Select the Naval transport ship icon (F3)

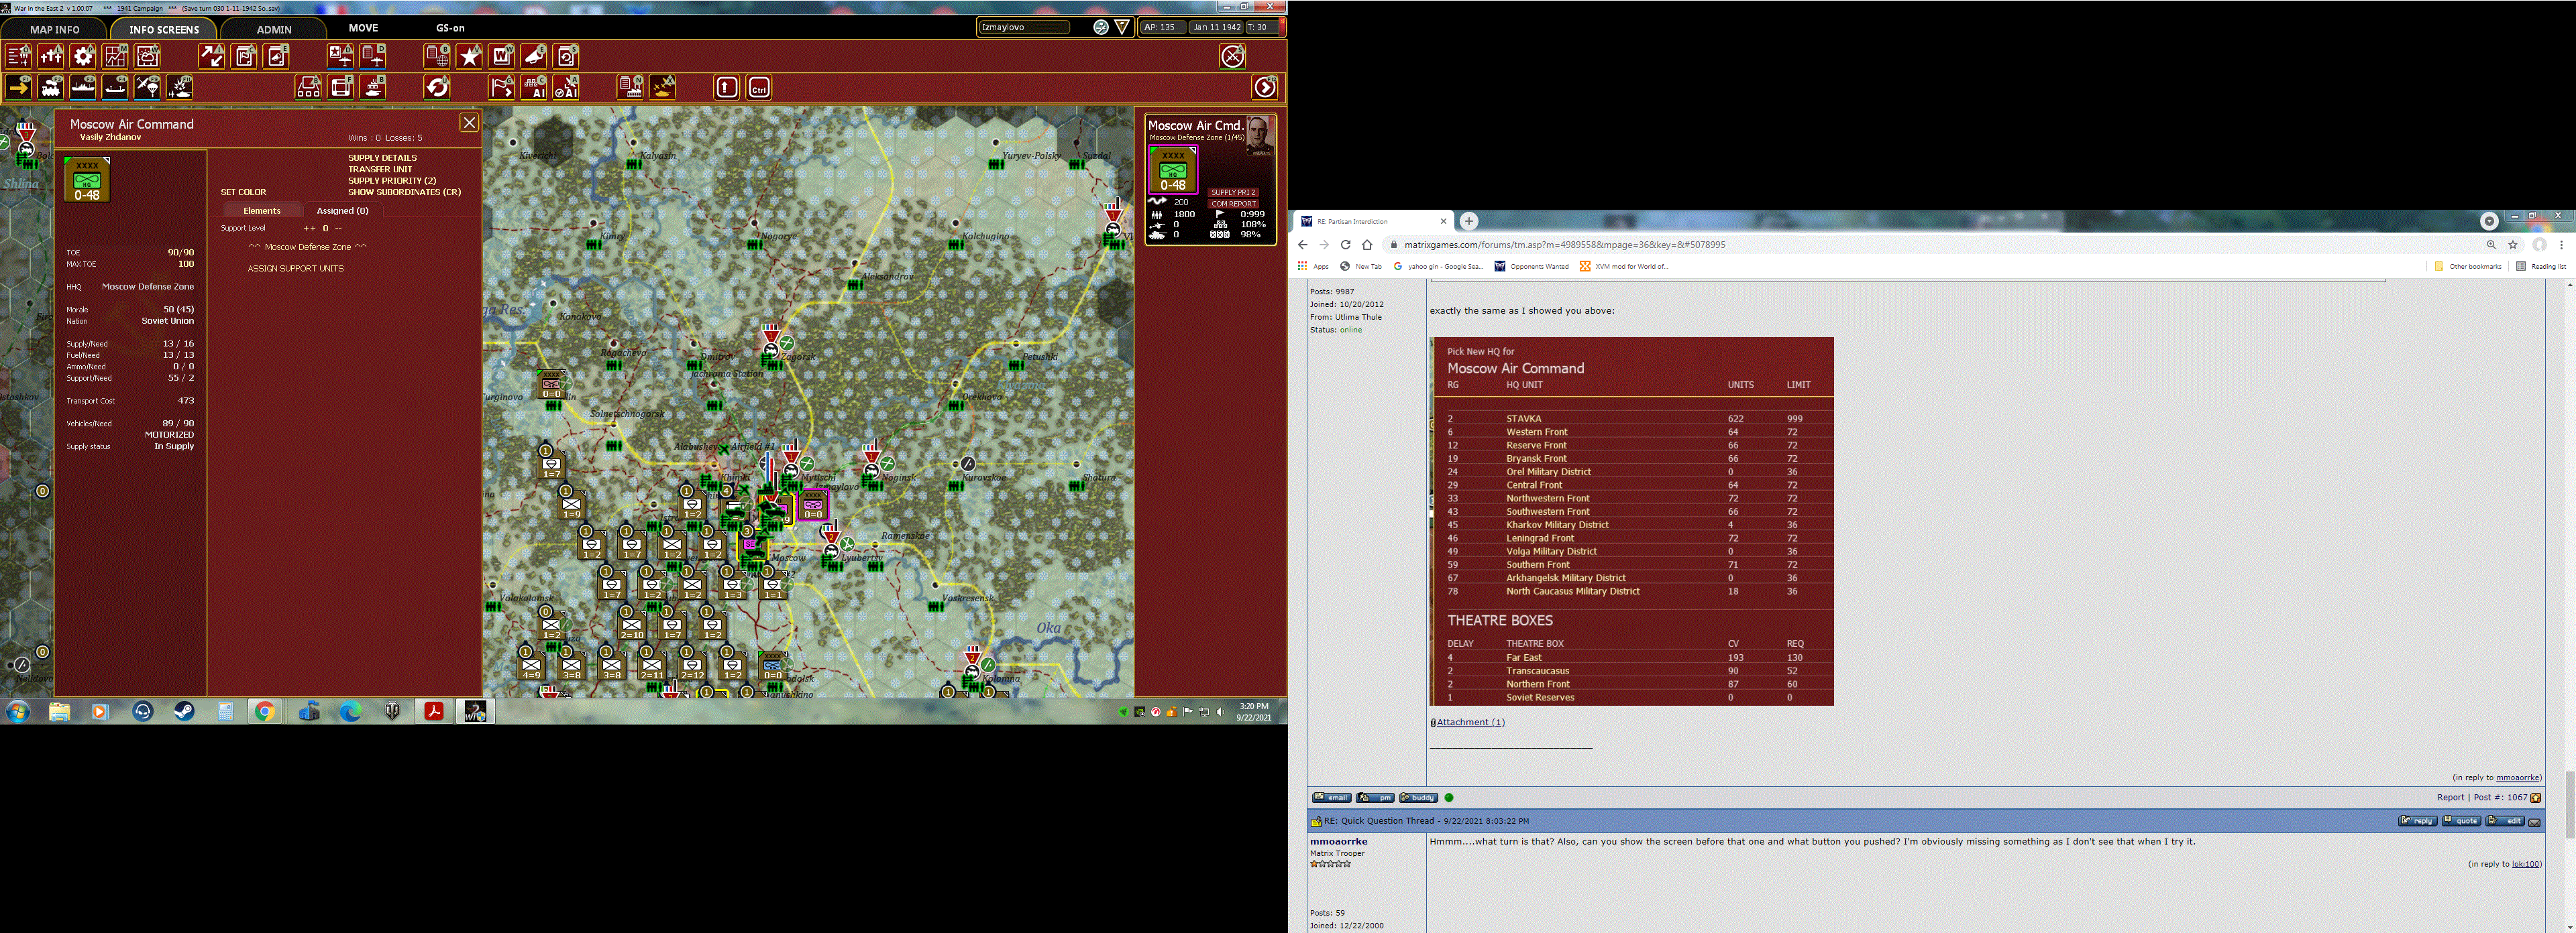pyautogui.click(x=83, y=87)
